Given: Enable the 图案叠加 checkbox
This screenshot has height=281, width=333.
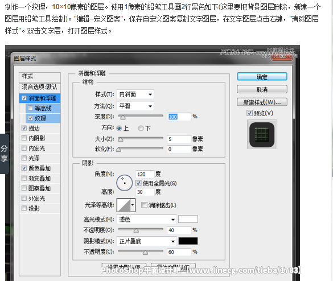Looking at the screenshot, I should pyautogui.click(x=24, y=188).
